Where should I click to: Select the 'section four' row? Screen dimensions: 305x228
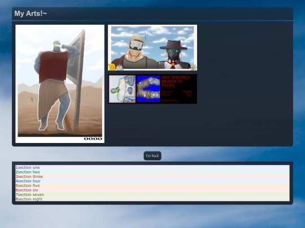152,181
